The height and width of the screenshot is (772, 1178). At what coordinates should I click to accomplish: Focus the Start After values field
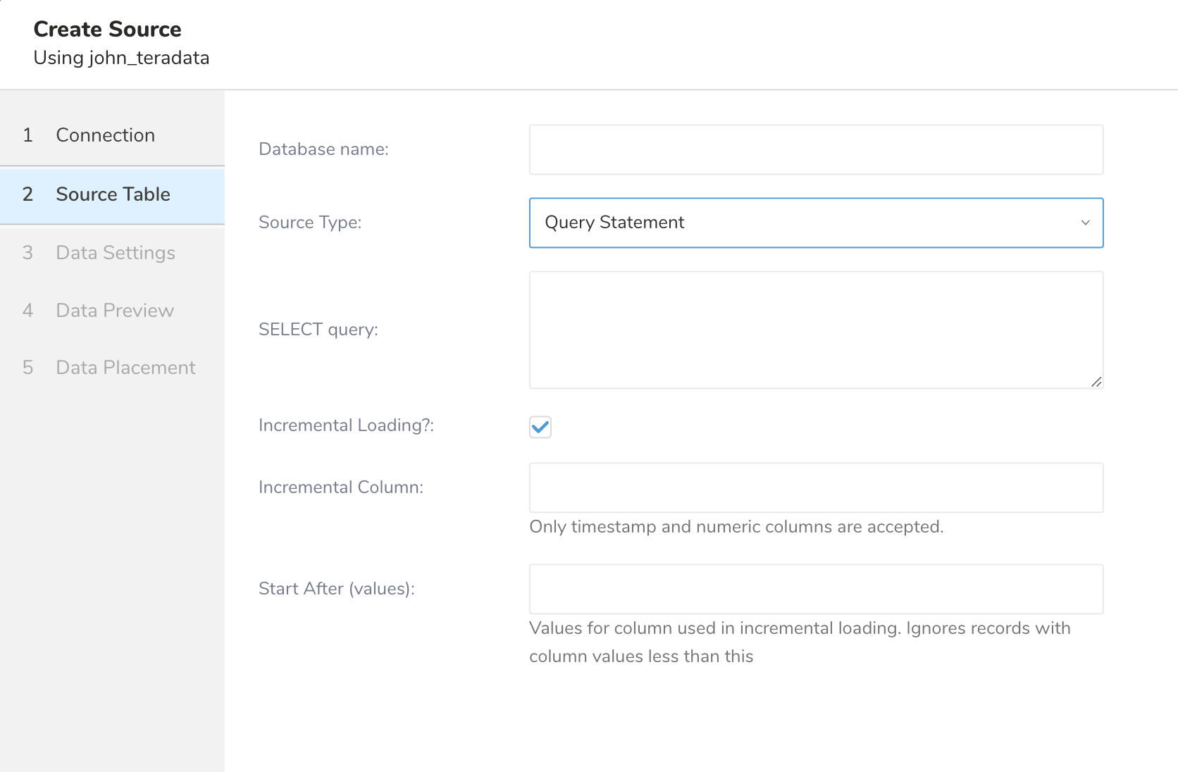tap(816, 590)
